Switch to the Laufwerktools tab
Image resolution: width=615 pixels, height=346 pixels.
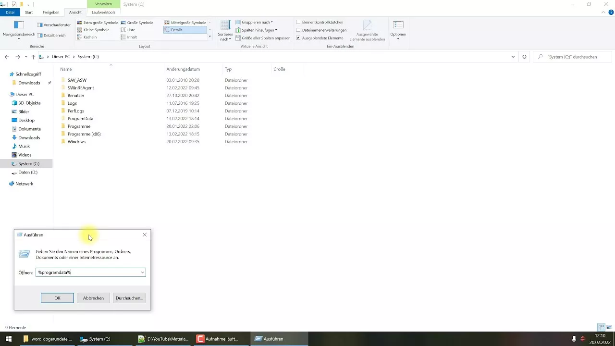[103, 12]
